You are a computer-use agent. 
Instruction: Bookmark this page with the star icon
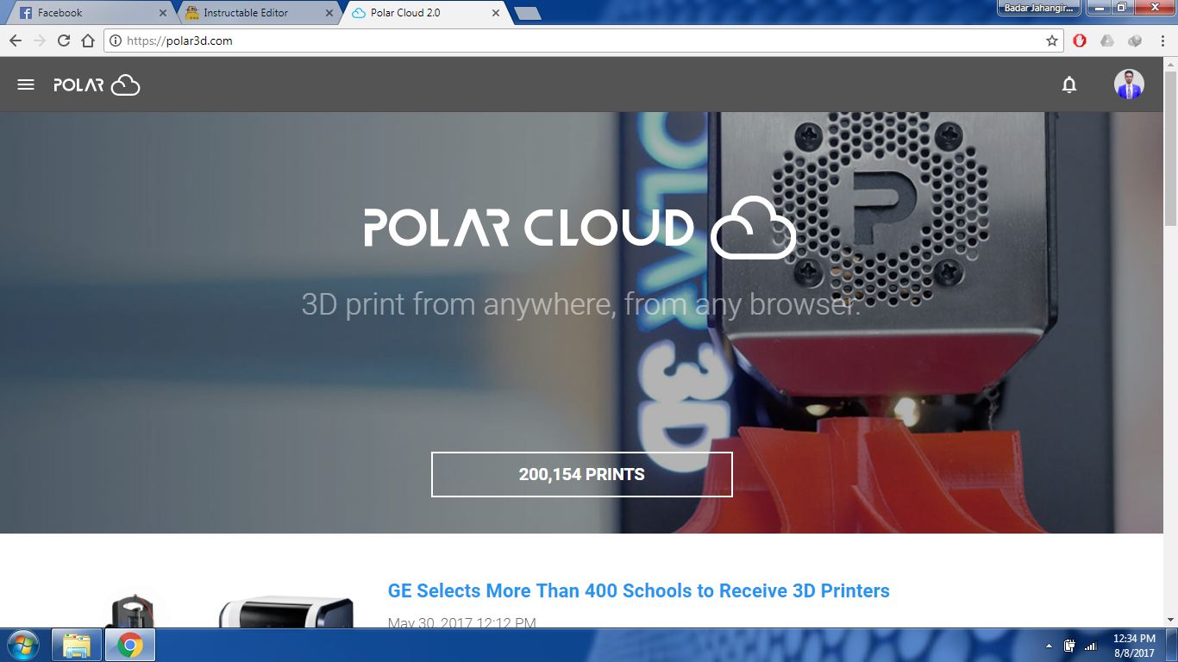coord(1052,41)
